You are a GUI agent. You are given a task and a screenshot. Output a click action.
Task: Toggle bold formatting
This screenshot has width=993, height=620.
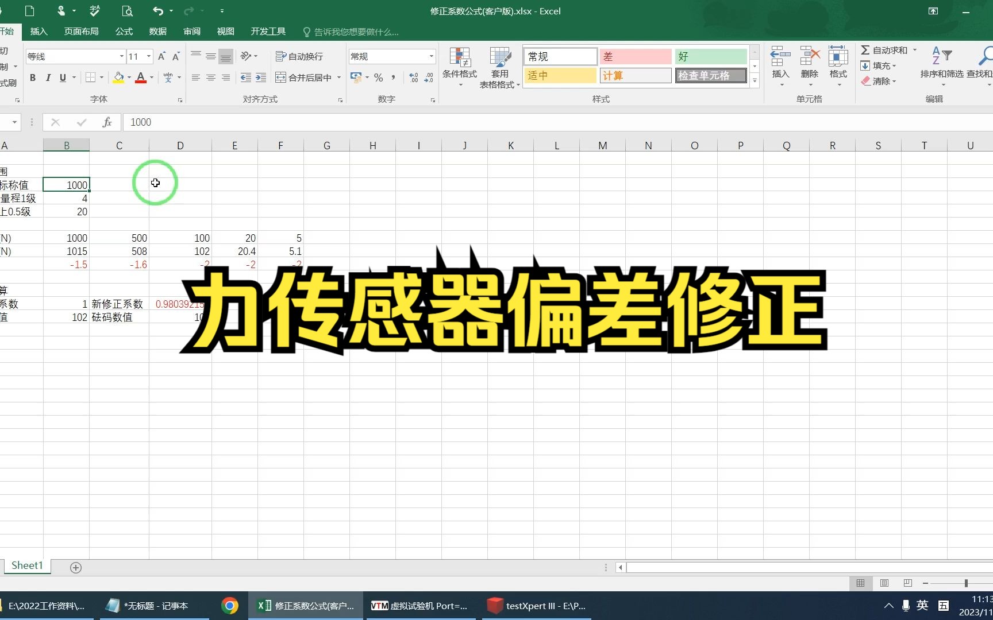click(33, 77)
